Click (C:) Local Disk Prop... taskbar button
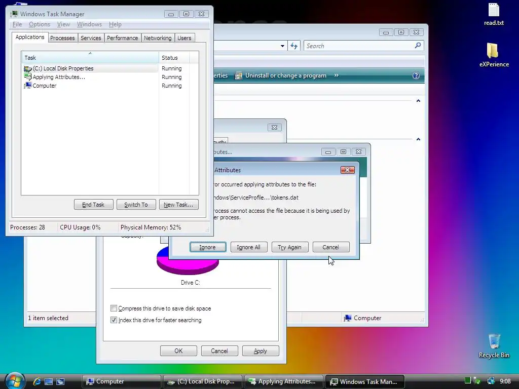 pos(203,381)
